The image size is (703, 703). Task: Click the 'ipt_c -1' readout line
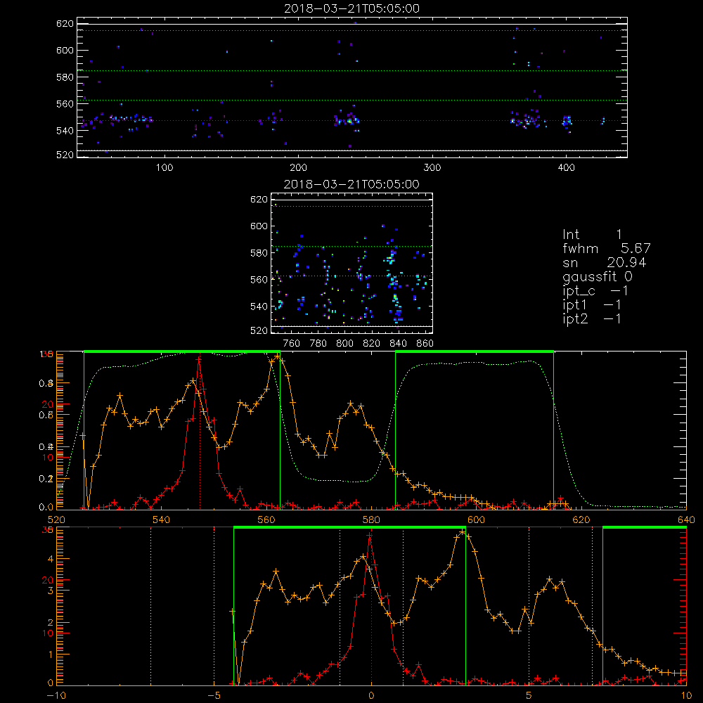tap(595, 291)
